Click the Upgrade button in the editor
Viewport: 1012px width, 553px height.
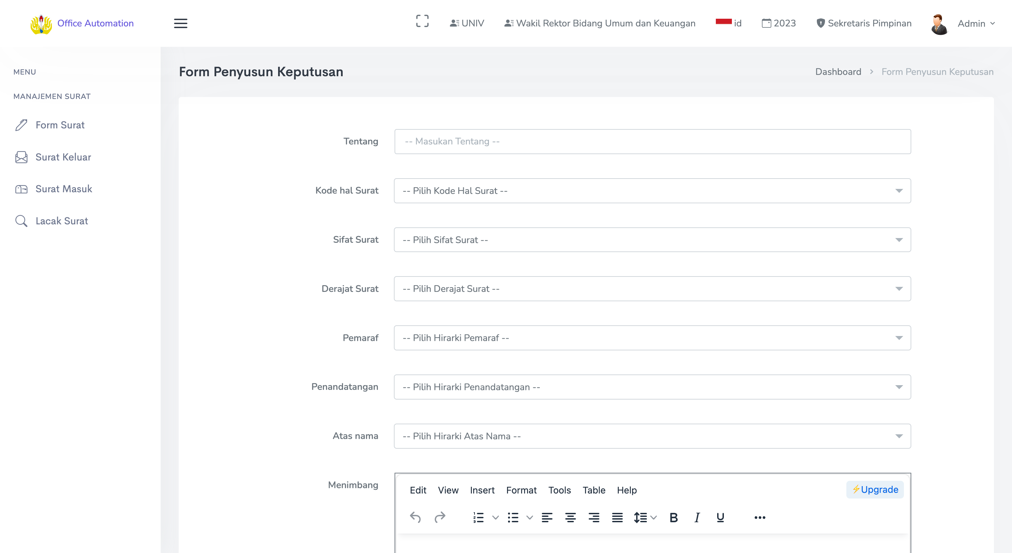[x=875, y=489]
